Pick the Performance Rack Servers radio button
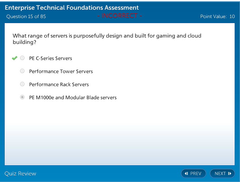The image size is (240, 182). [22, 84]
